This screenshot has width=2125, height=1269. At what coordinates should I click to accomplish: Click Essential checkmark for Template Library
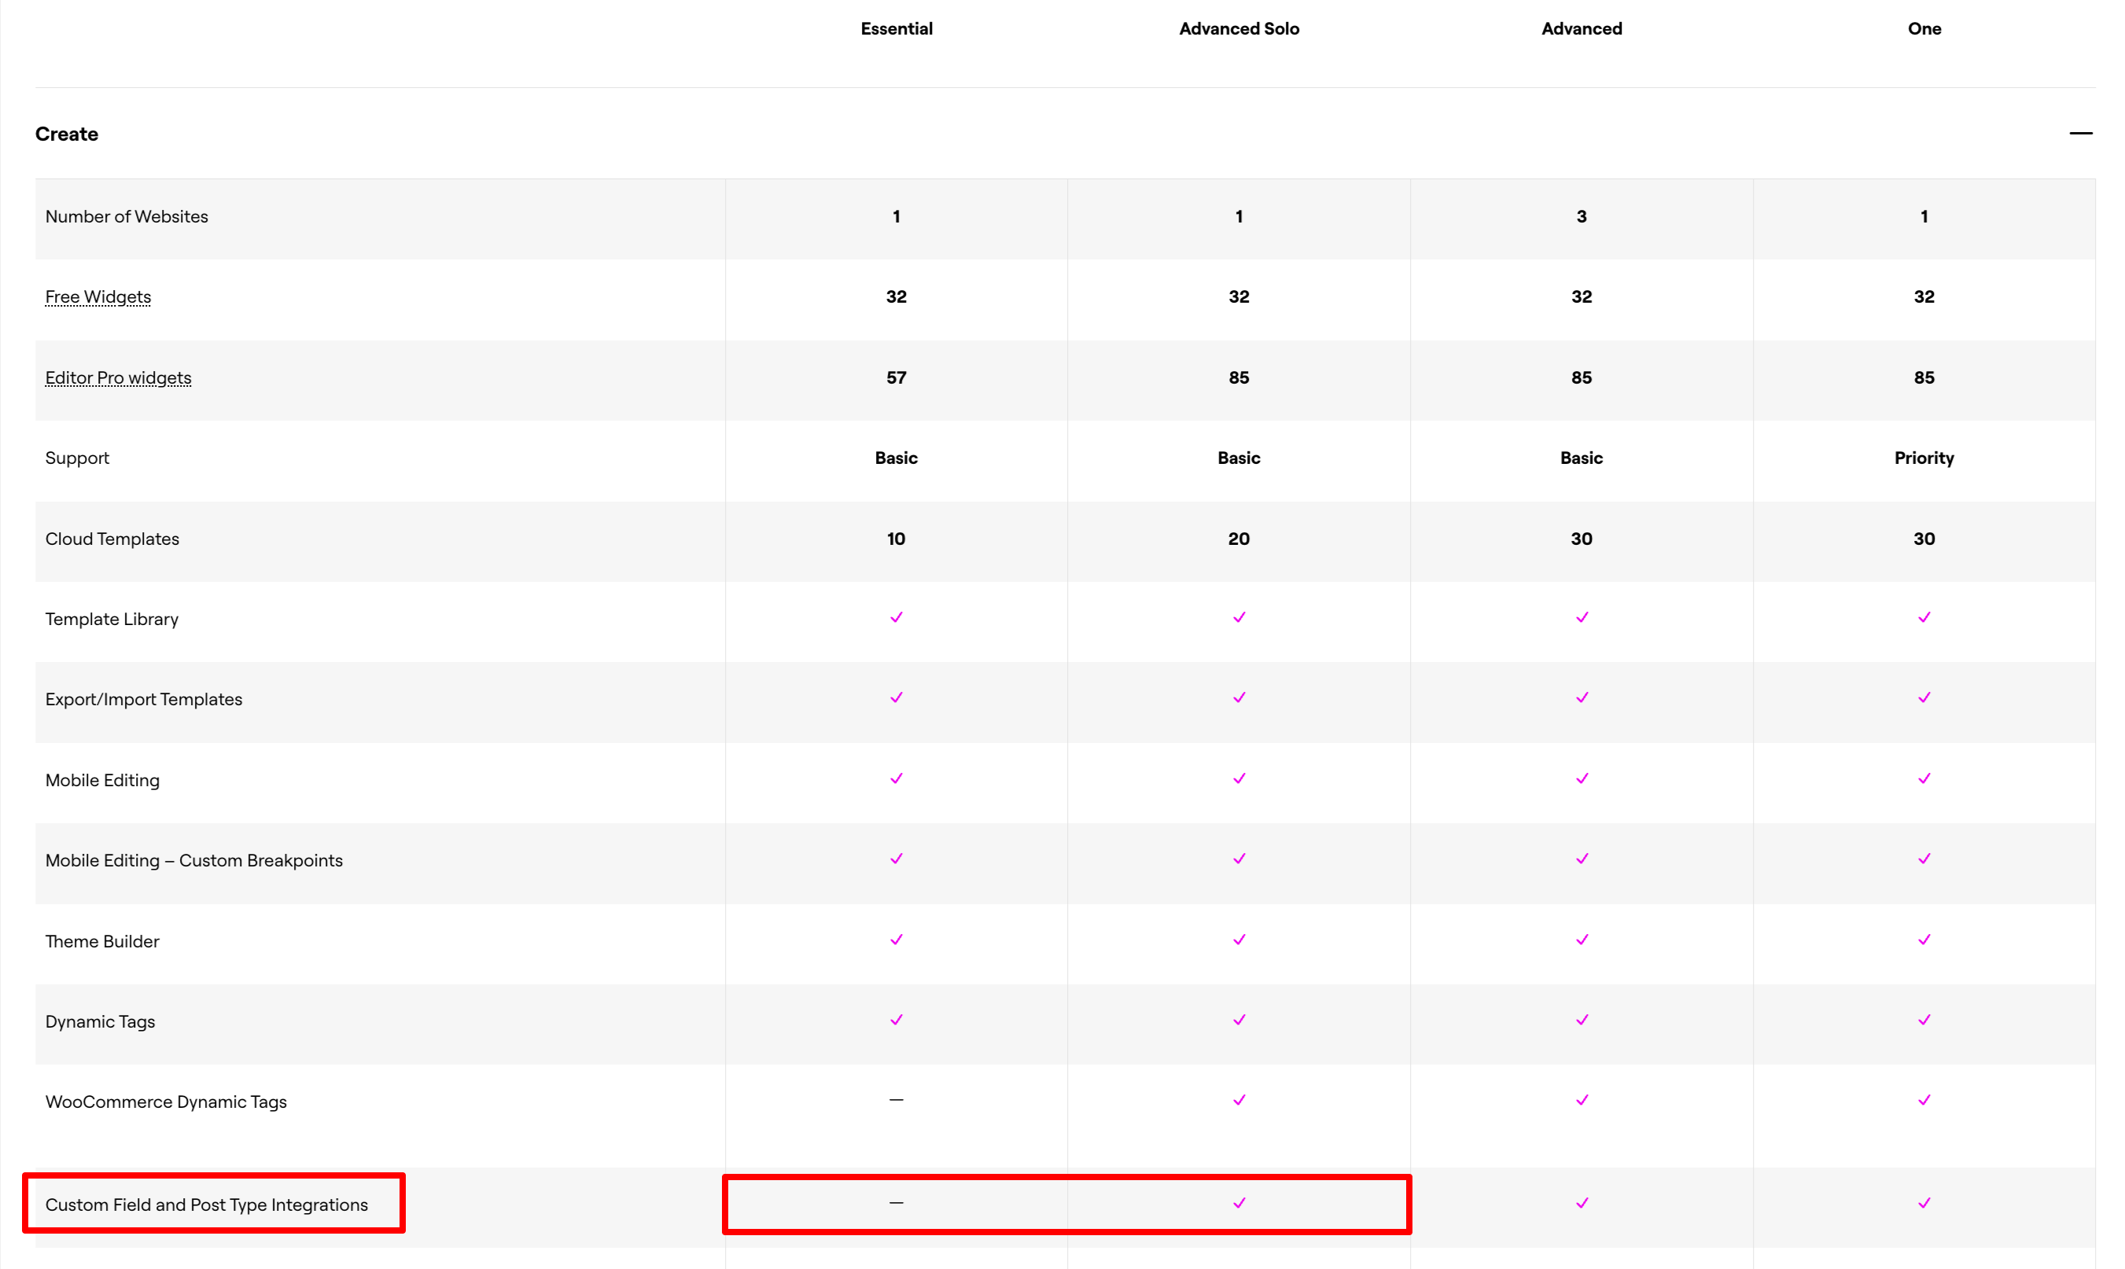tap(897, 616)
